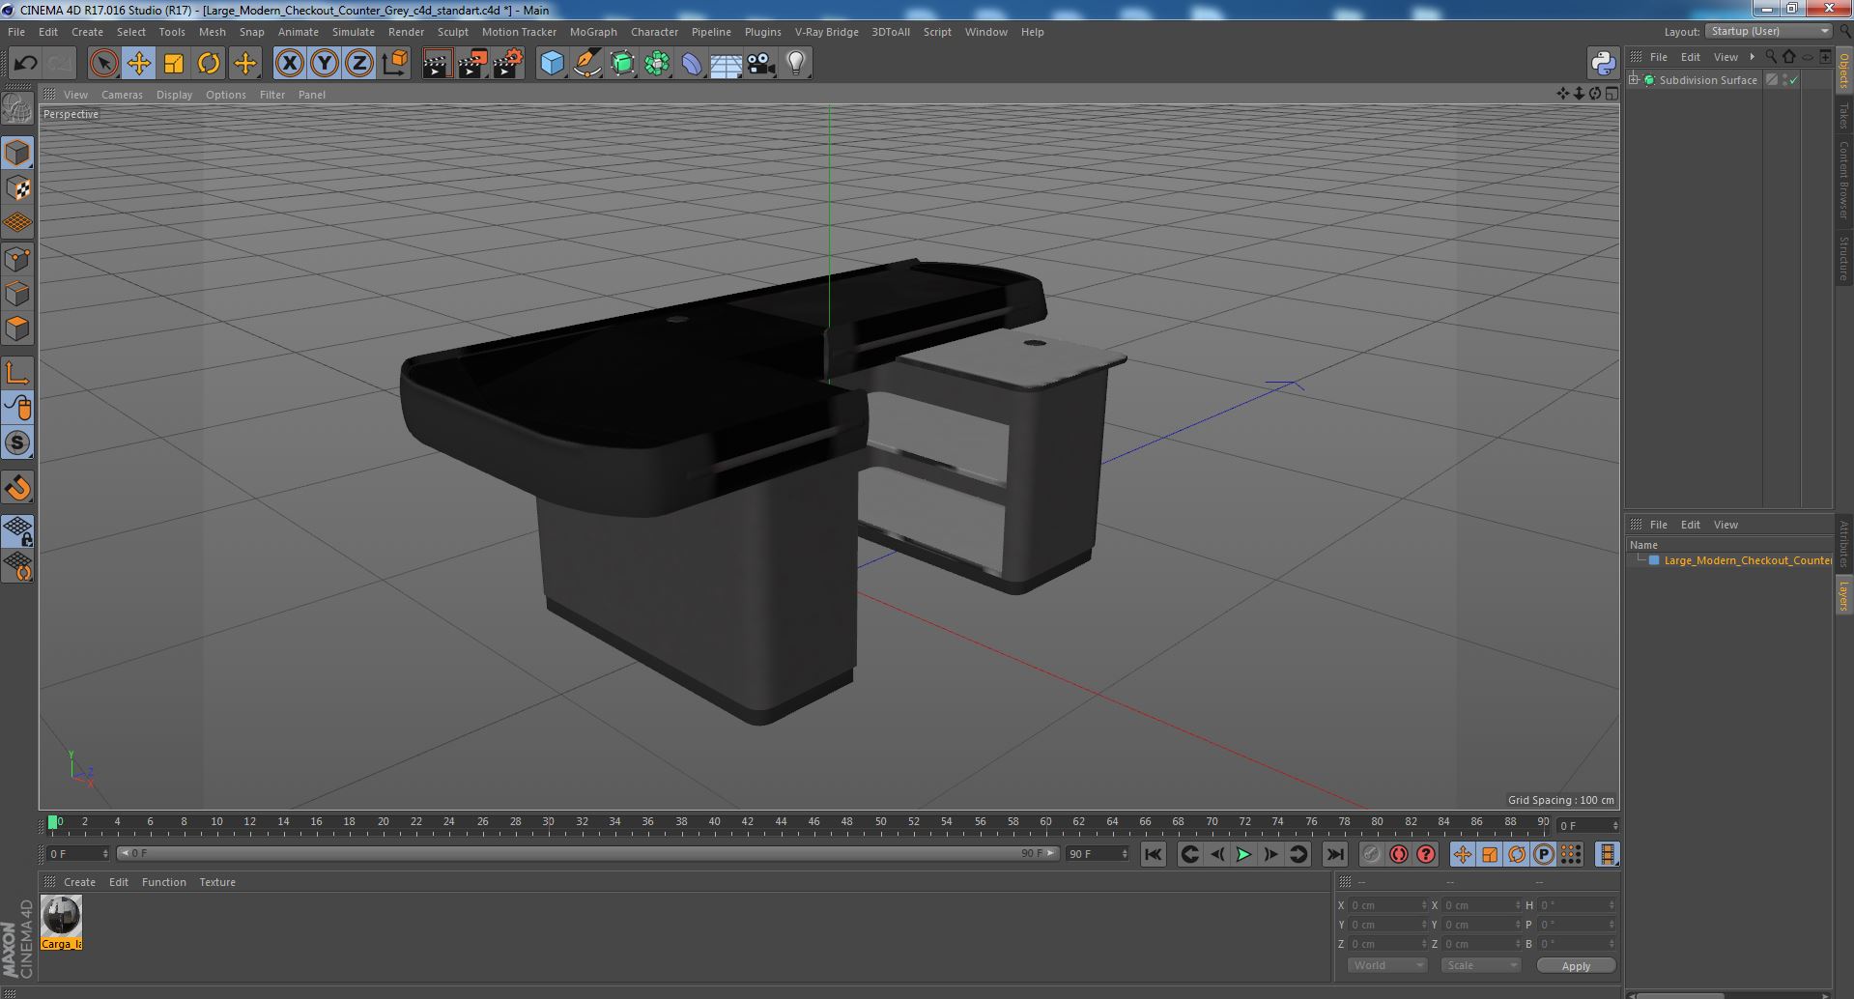The height and width of the screenshot is (999, 1854).
Task: Select the Live Selection tool
Action: tap(103, 64)
